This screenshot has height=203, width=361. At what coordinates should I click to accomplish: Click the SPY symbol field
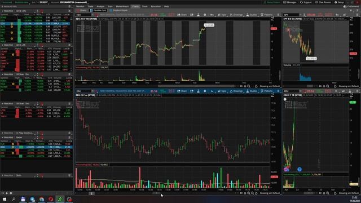tap(291, 15)
